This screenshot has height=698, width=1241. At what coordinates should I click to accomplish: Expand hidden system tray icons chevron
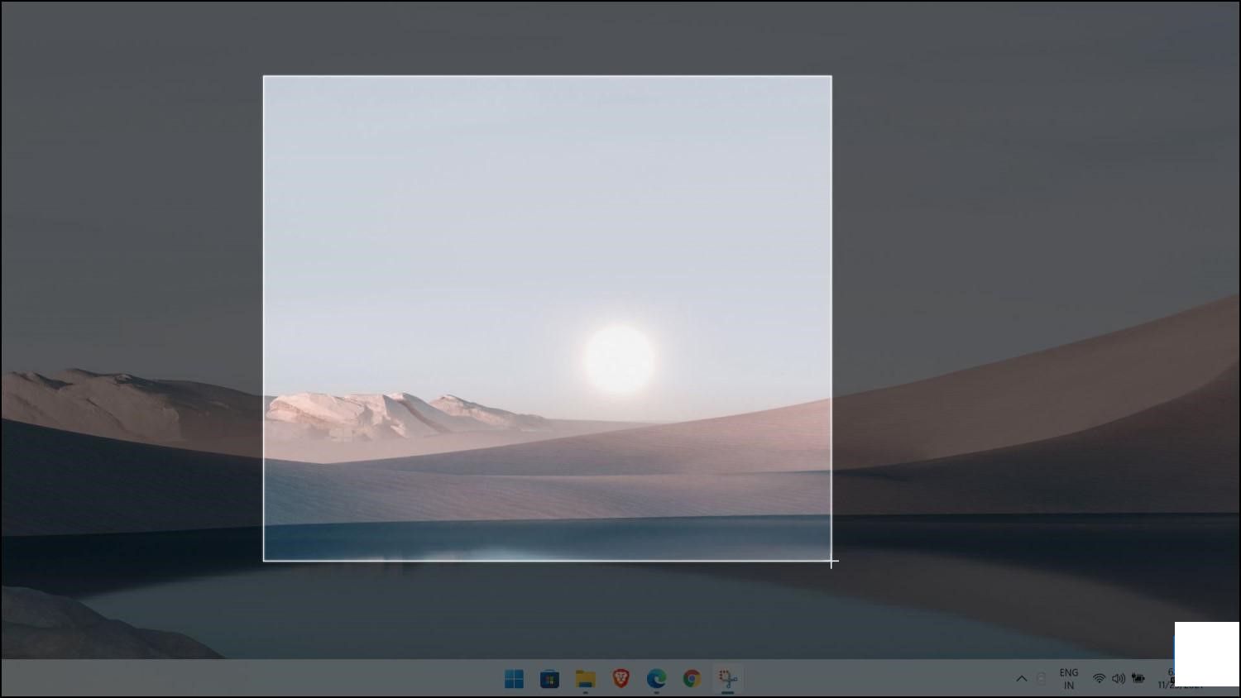tap(1022, 678)
